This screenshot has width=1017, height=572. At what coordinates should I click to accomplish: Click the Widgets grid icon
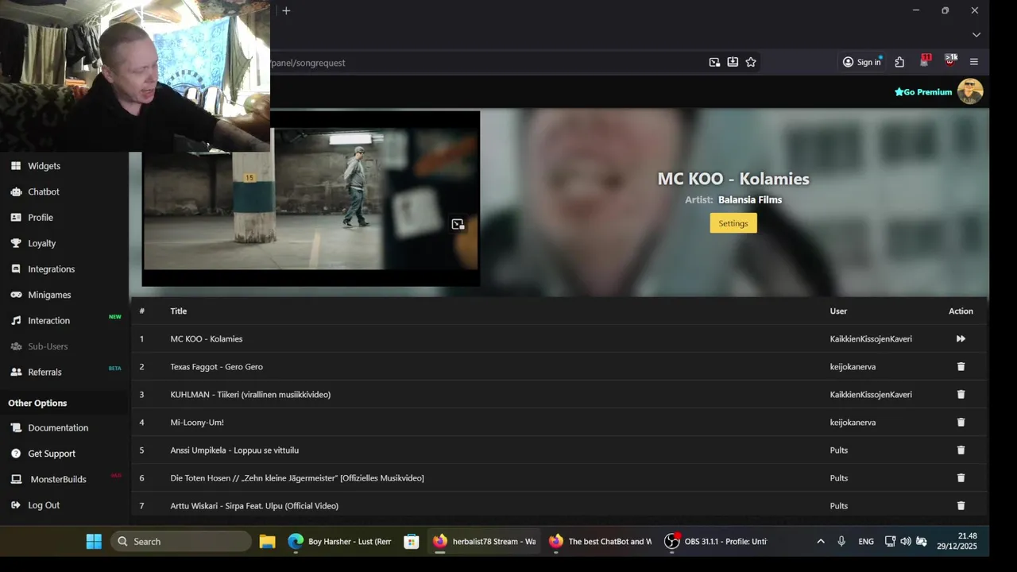point(16,166)
